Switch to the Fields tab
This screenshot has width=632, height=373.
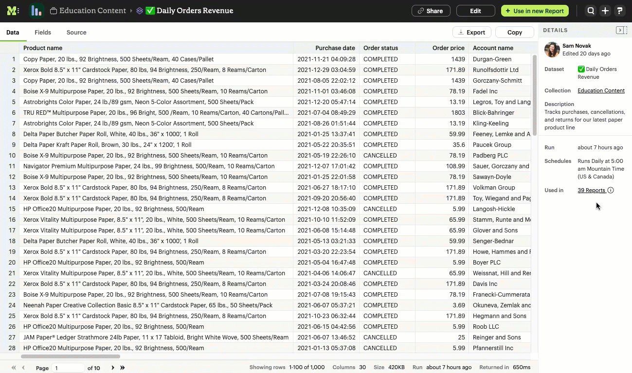click(x=43, y=33)
